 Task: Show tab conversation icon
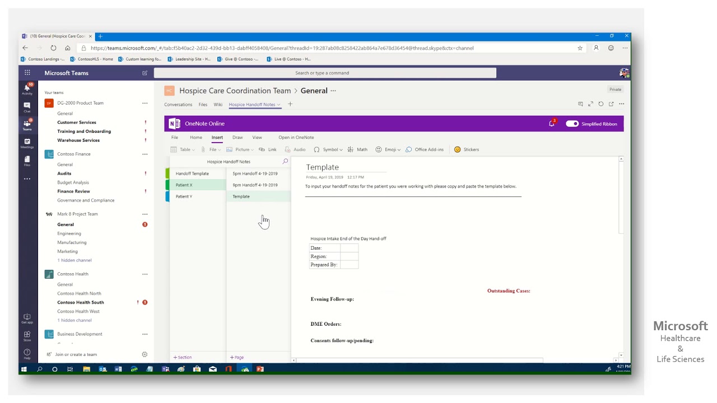tap(580, 104)
